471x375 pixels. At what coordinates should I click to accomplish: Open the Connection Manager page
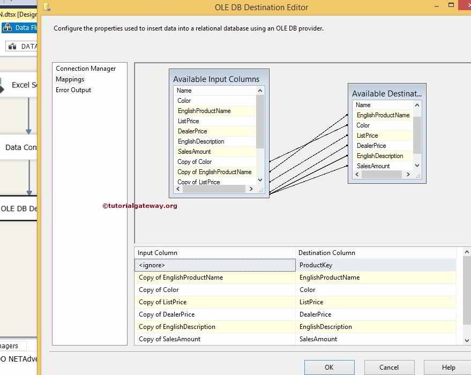(85, 68)
